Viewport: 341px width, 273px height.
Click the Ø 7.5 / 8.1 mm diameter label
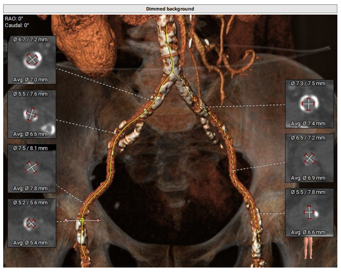(31, 148)
